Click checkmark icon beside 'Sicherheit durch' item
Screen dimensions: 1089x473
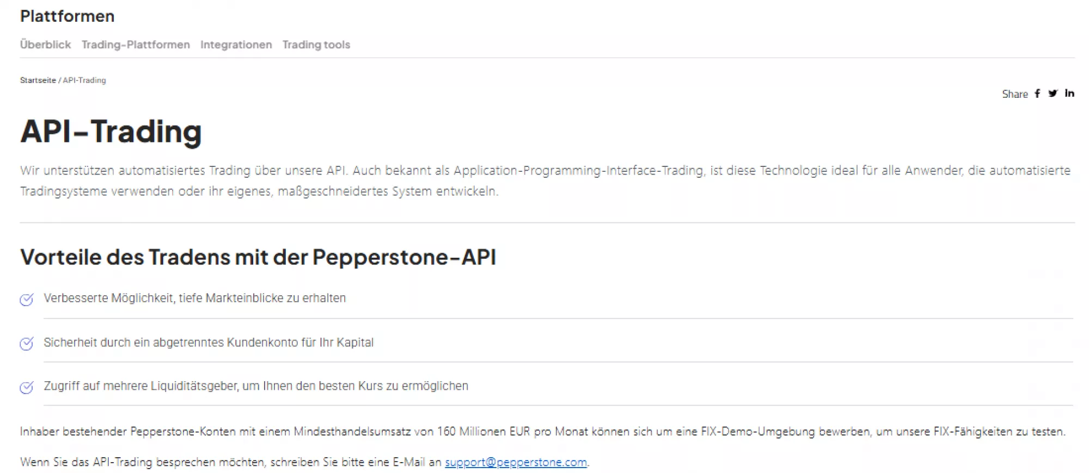tap(26, 344)
